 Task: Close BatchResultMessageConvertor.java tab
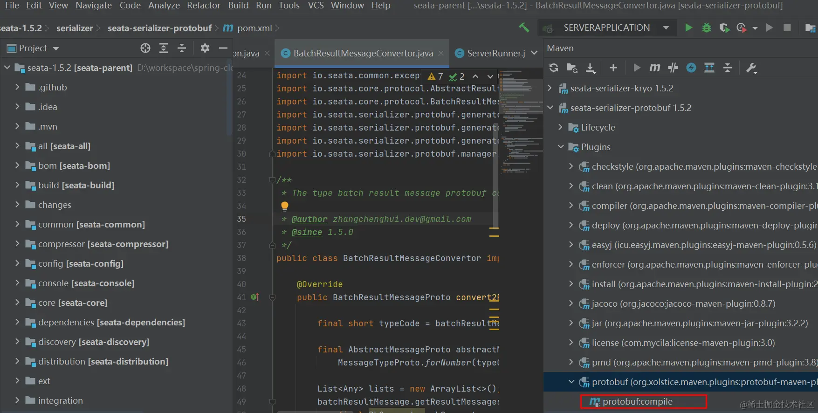coord(440,53)
